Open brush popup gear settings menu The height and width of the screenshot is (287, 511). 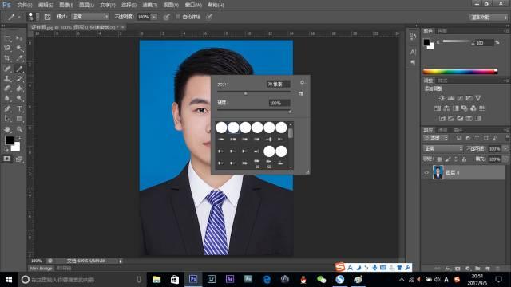[302, 83]
